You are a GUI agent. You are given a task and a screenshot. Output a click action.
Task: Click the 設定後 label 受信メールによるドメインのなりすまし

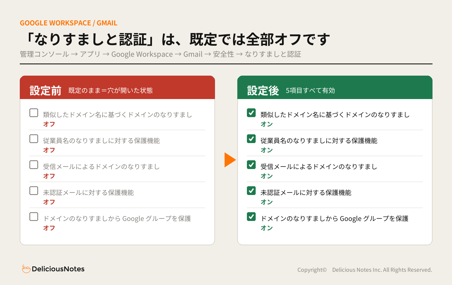[319, 166]
